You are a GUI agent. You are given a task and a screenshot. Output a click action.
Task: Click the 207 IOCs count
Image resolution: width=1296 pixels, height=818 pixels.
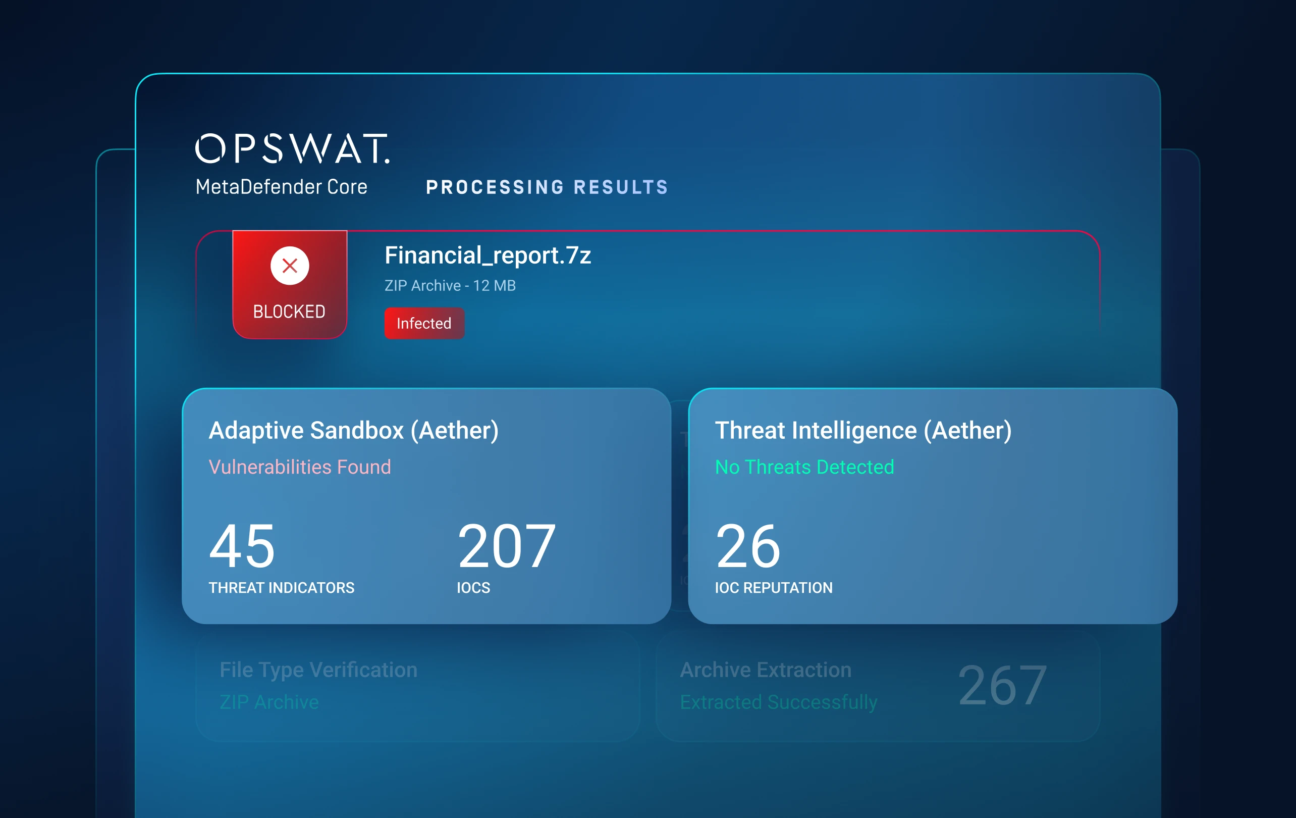(x=506, y=546)
